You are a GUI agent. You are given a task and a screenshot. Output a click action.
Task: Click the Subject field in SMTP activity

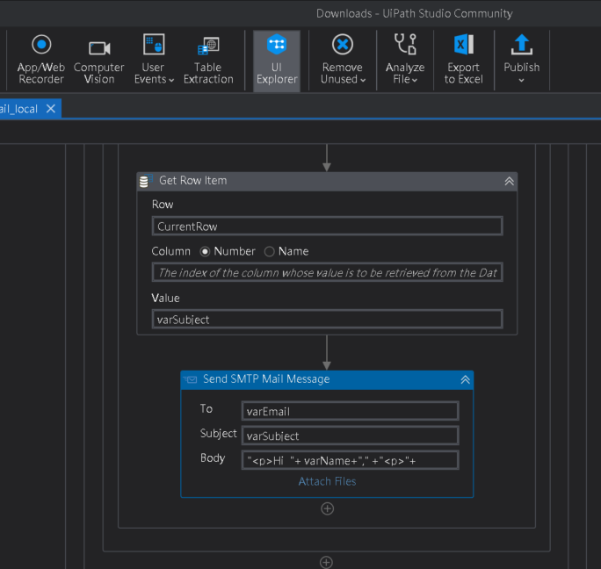(x=350, y=436)
